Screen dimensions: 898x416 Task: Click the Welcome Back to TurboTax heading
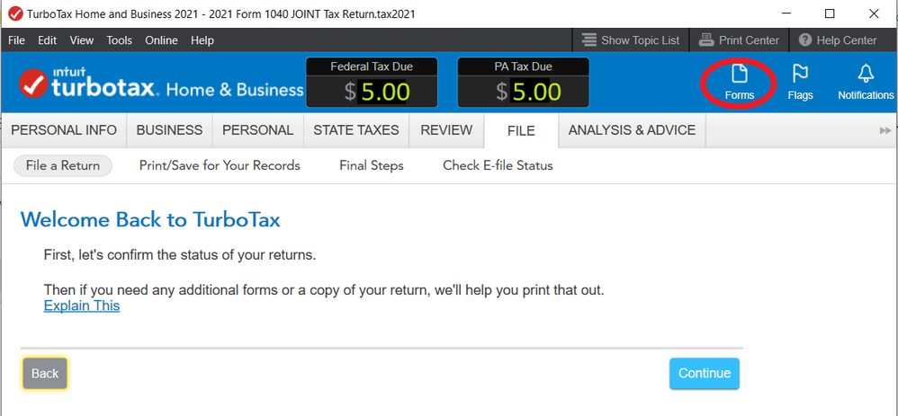click(x=150, y=219)
